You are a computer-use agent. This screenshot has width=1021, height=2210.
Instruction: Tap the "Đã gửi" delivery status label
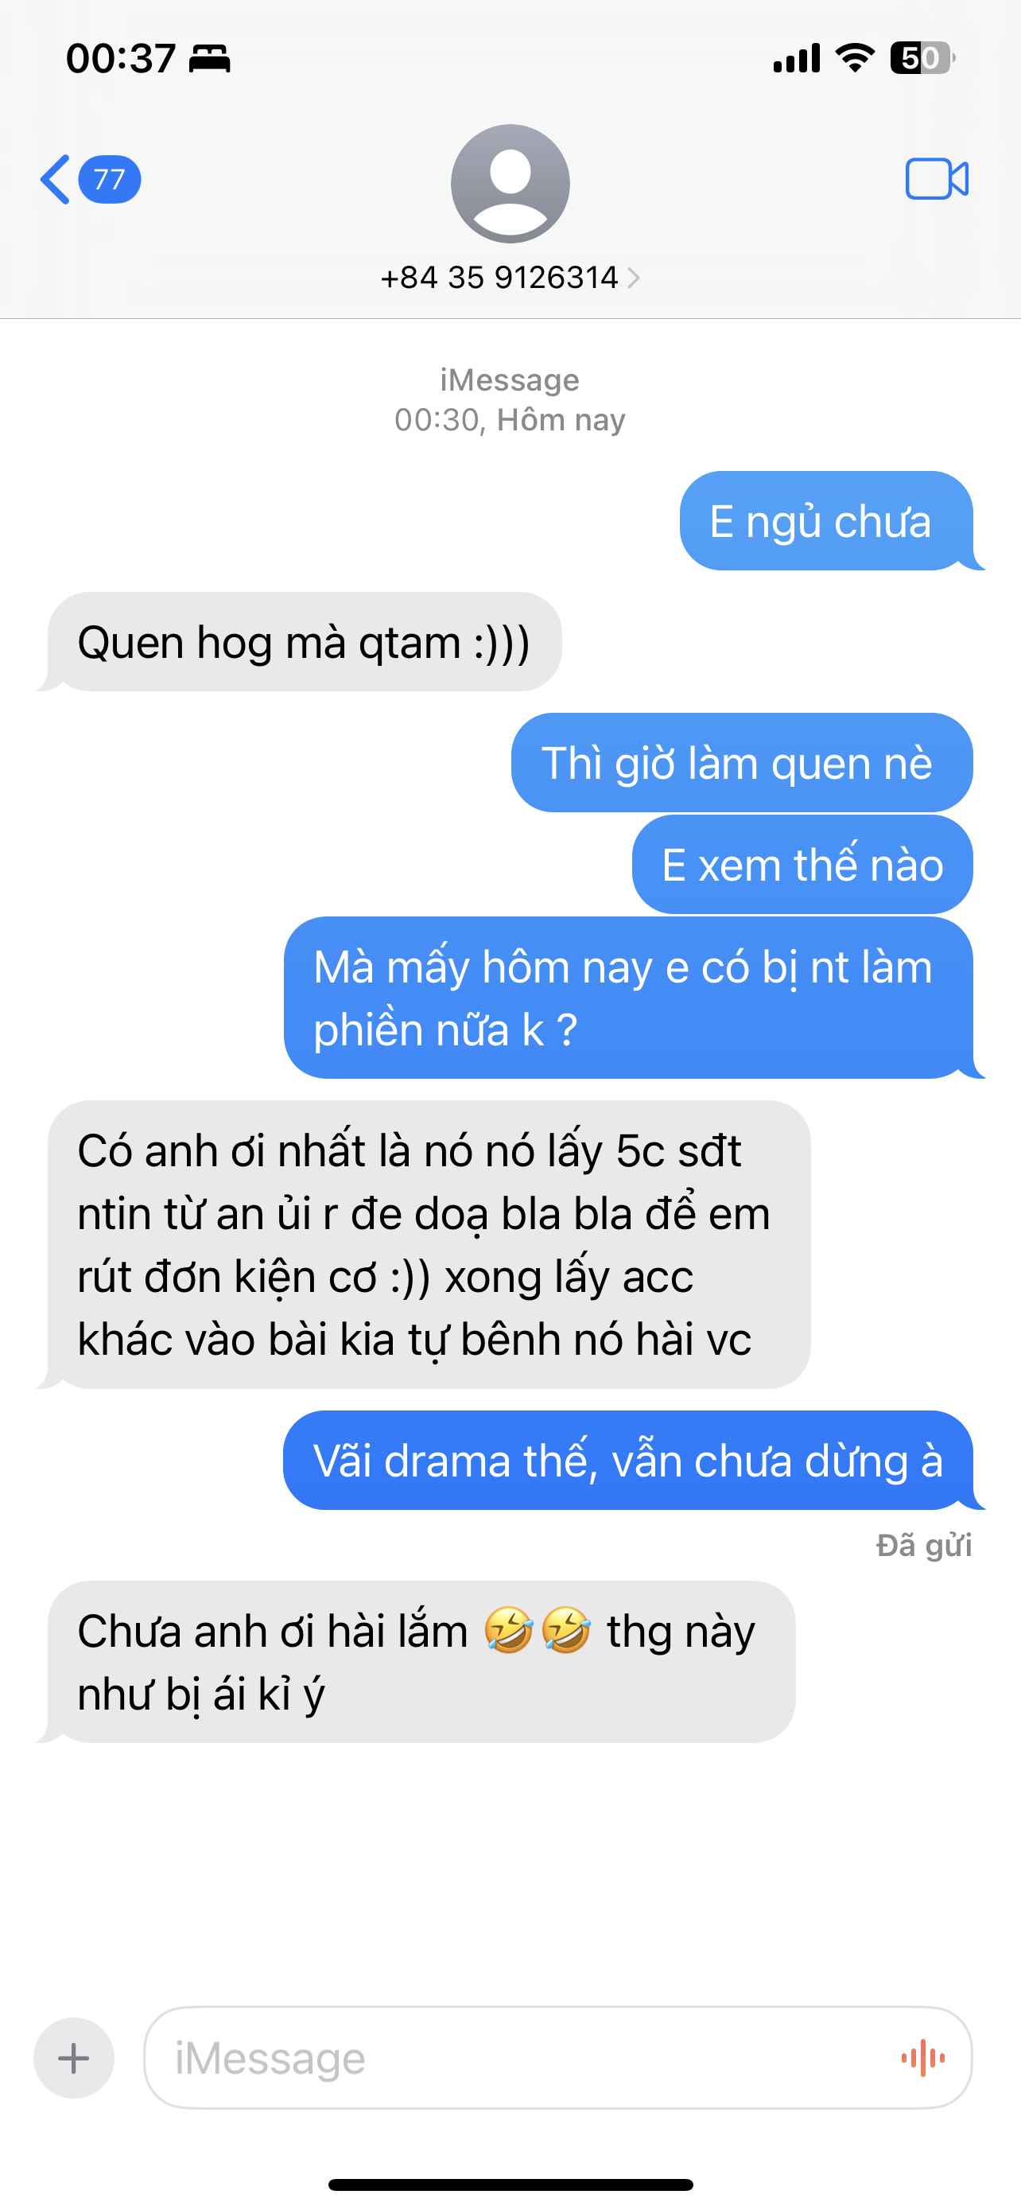click(x=924, y=1546)
